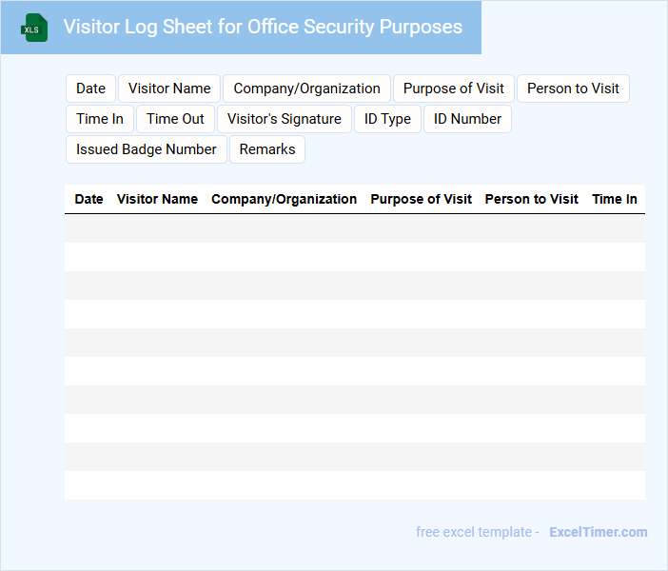This screenshot has height=571, width=668.
Task: Select the Company/Organization table column header
Action: tap(284, 199)
